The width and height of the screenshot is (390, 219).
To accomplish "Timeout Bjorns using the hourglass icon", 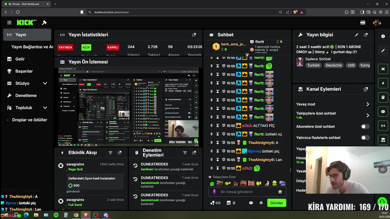I will [x=218, y=151].
